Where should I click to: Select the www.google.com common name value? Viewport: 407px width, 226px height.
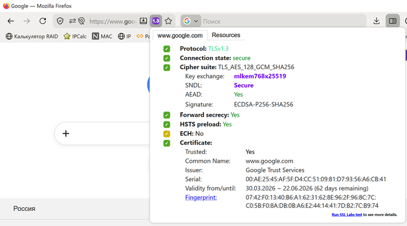tap(269, 161)
